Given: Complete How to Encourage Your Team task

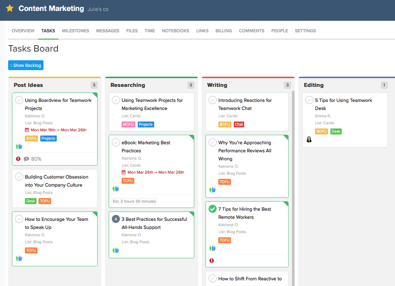Looking at the screenshot, I should pos(19,219).
